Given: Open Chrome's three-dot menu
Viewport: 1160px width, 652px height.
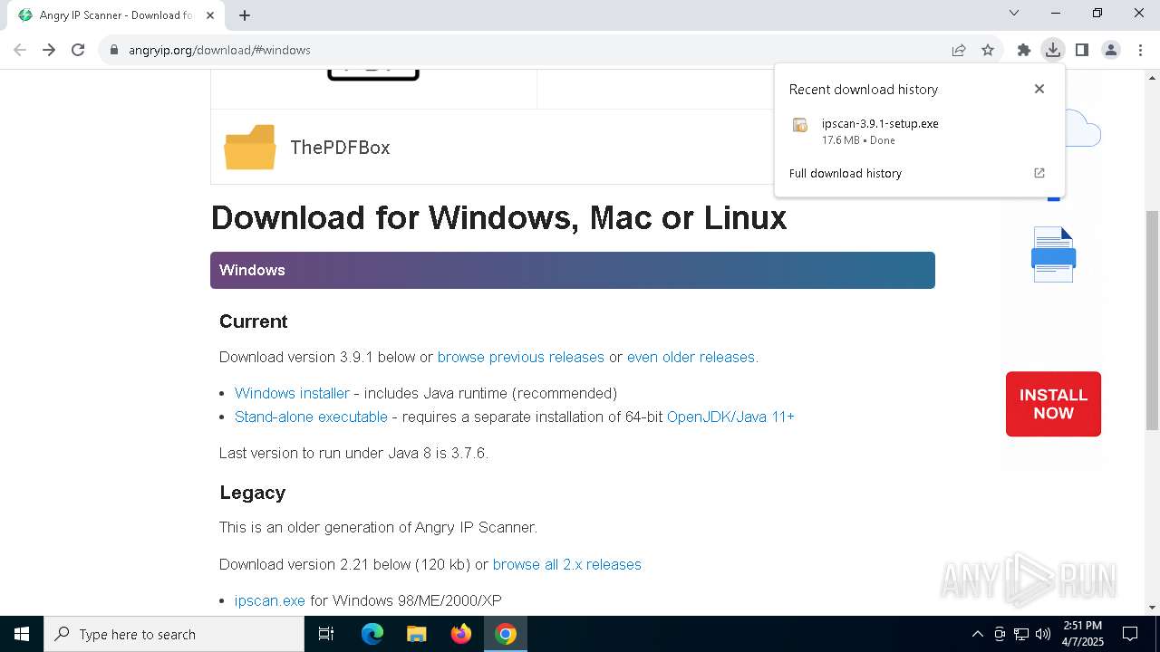Looking at the screenshot, I should (1140, 50).
